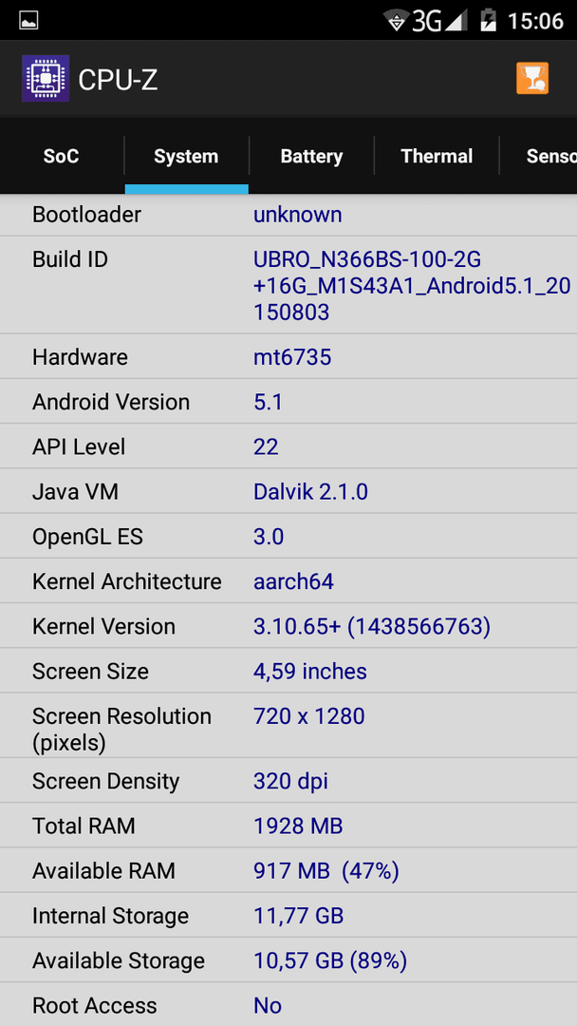Open the Battery tab
The width and height of the screenshot is (577, 1026).
coord(311,157)
